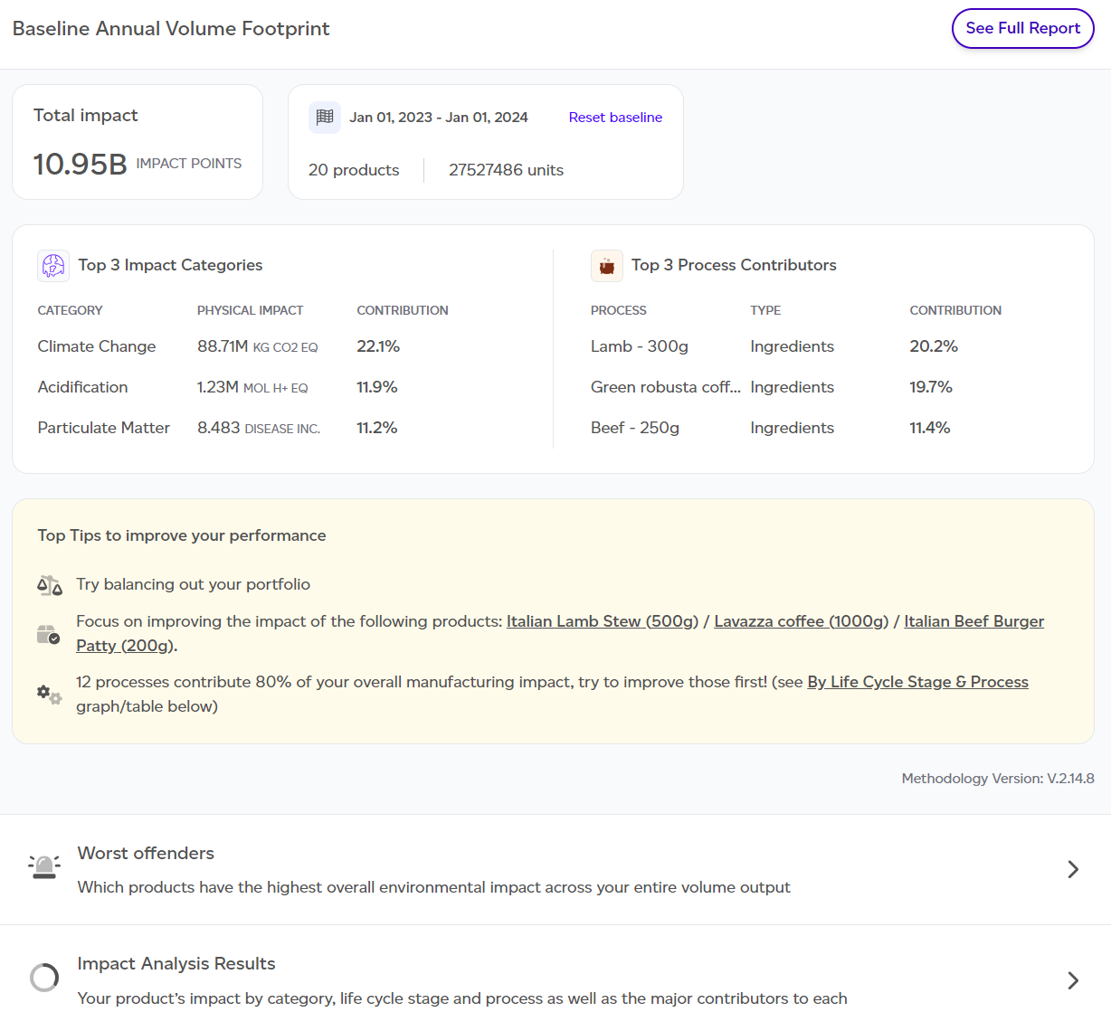This screenshot has width=1111, height=1031.
Task: Click the CATEGORY column header
Action: click(x=70, y=310)
